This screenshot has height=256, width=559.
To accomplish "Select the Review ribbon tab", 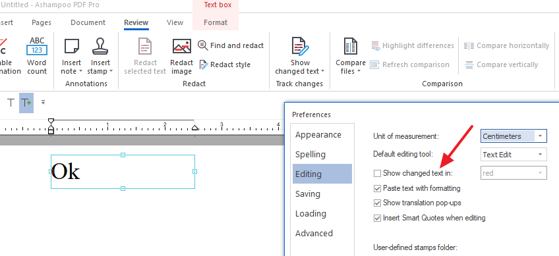I will pyautogui.click(x=136, y=22).
